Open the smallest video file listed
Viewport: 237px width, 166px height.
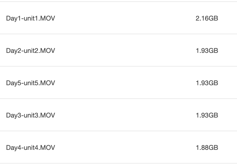31,148
